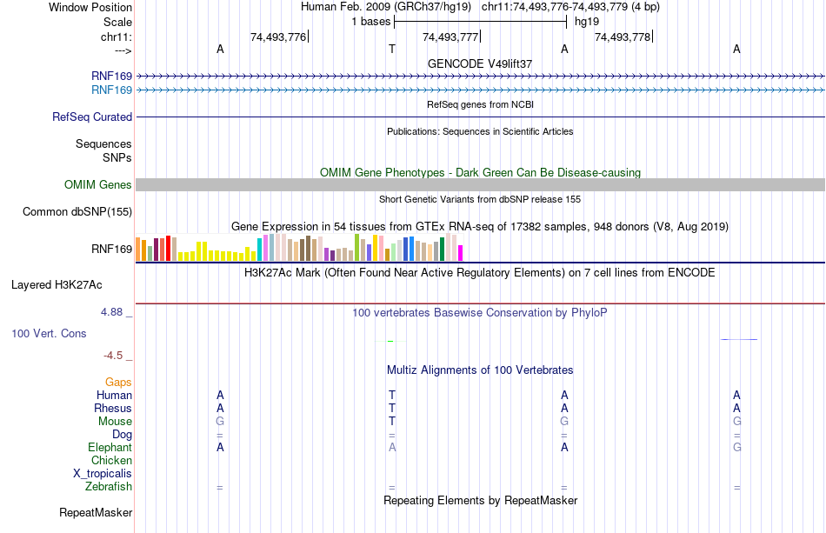Image resolution: width=826 pixels, height=533 pixels.
Task: Click the 'chr11:74,493,776-74,493,779 (4 bp)' coordinates text
Action: click(x=570, y=7)
